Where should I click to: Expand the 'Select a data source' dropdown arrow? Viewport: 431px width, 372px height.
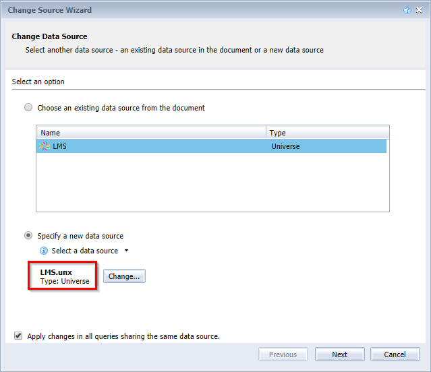126,251
